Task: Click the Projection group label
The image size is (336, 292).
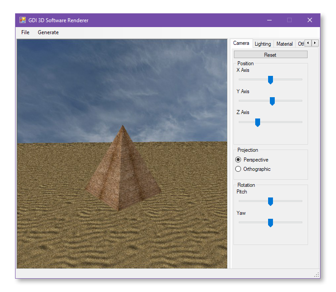Action: tap(248, 150)
